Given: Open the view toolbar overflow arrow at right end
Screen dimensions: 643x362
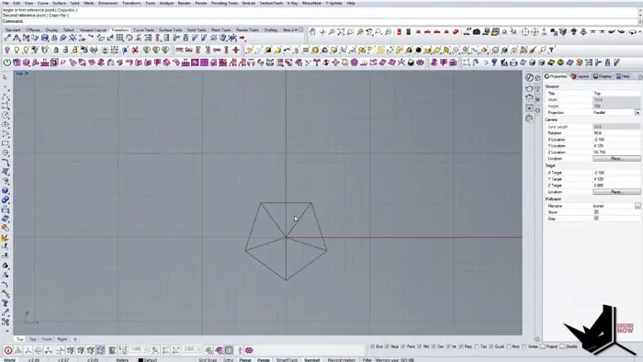Looking at the screenshot, I should [x=639, y=32].
